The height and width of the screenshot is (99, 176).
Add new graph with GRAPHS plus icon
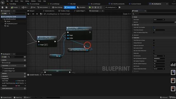25,60
